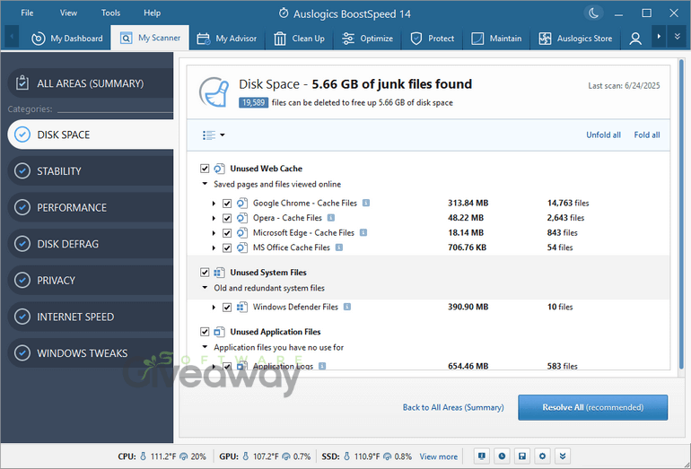Click the CPU temperature reading

pyautogui.click(x=163, y=456)
